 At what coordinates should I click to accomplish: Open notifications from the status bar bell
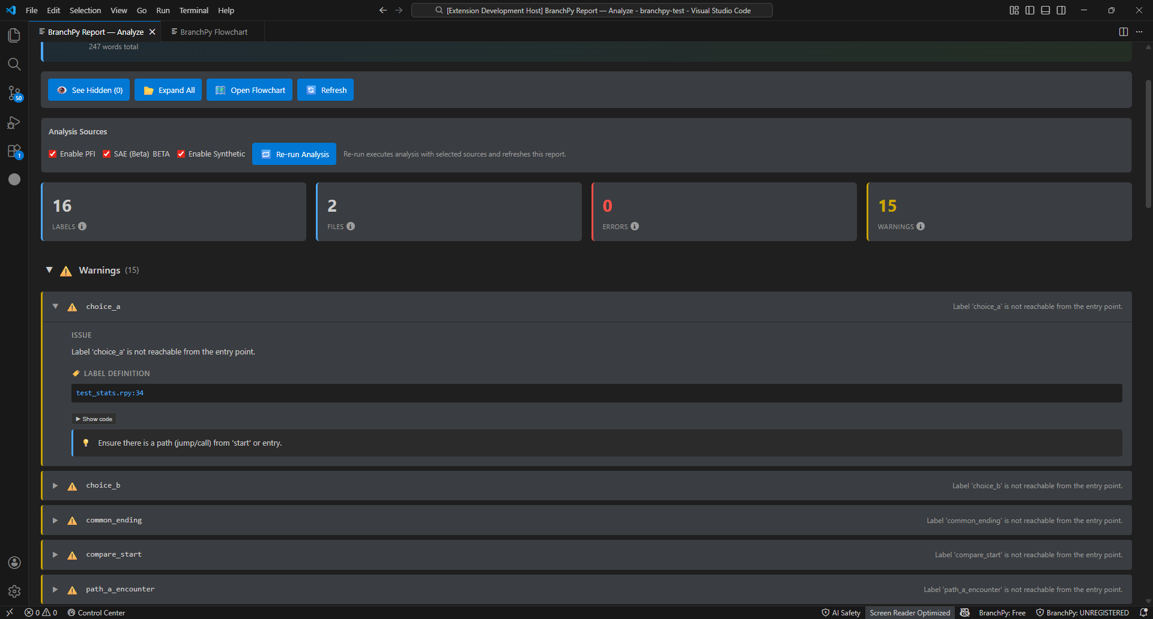coord(1143,612)
